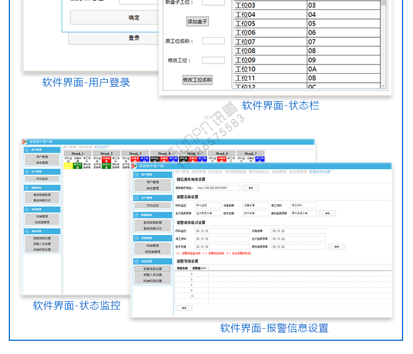
Task: Select the 工位07 row in table
Action: click(270, 42)
